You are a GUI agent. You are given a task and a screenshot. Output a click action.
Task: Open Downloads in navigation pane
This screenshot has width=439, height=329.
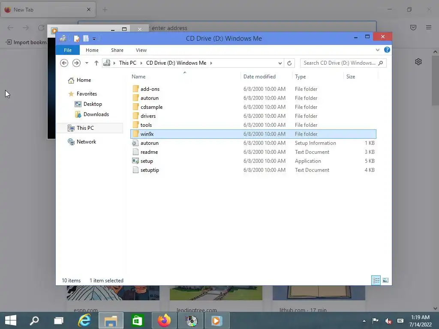click(92, 114)
